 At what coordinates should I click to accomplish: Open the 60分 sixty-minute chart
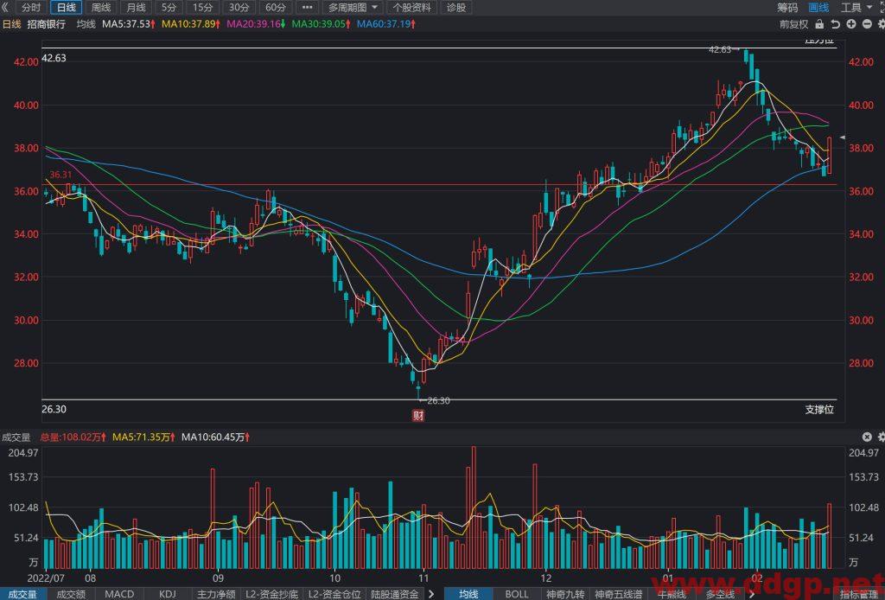click(x=276, y=7)
